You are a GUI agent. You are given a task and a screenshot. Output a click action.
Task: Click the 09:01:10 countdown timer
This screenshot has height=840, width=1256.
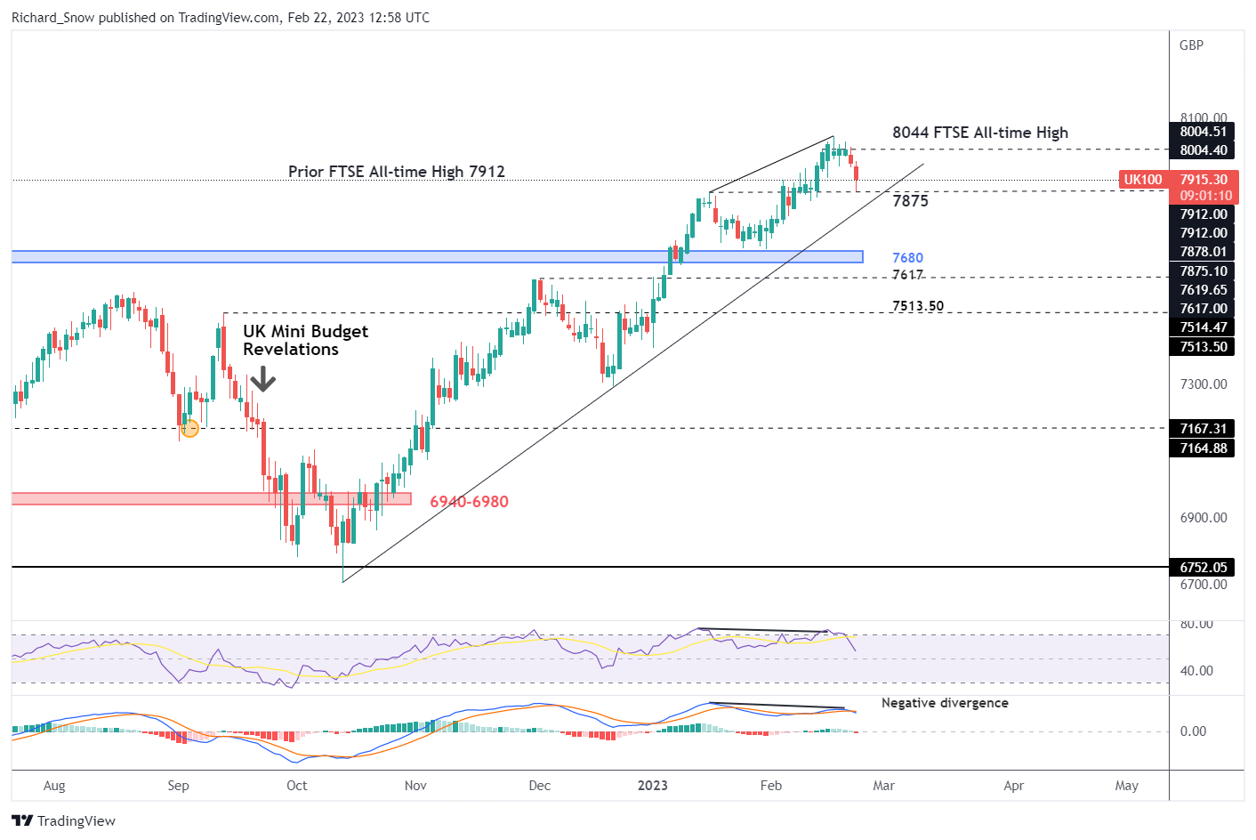pos(1204,196)
